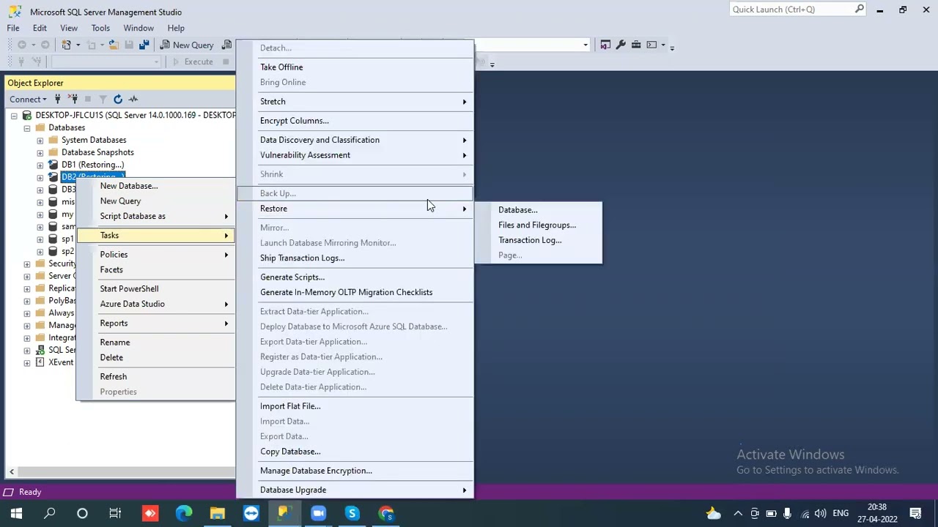Select Encrypt Columns... menu item
Image resolution: width=938 pixels, height=527 pixels.
click(355, 121)
